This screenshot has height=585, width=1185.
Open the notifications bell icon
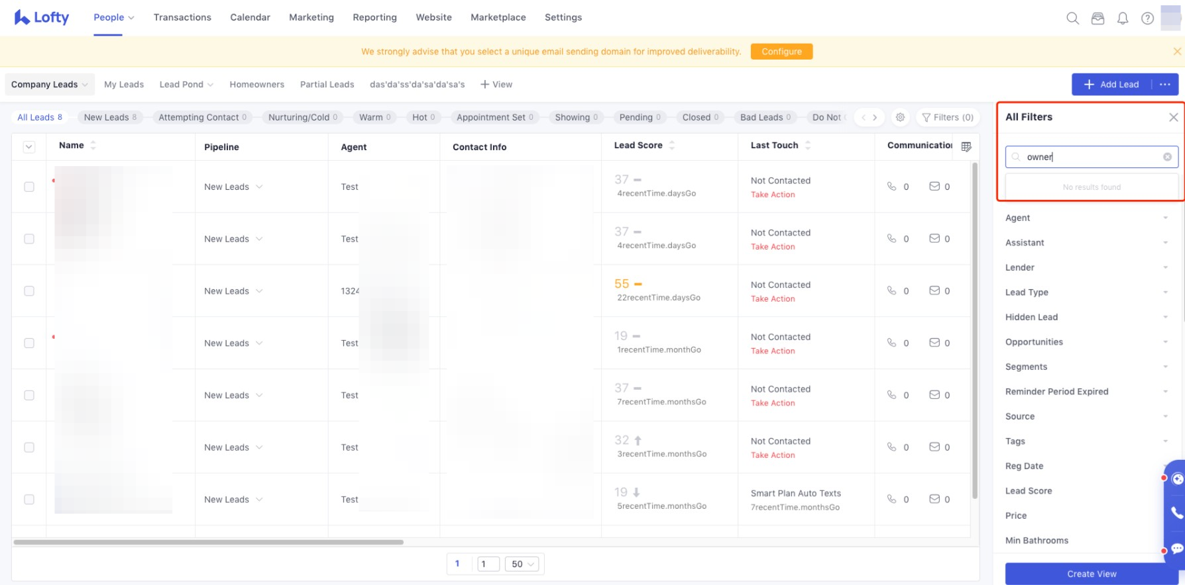[x=1123, y=19]
